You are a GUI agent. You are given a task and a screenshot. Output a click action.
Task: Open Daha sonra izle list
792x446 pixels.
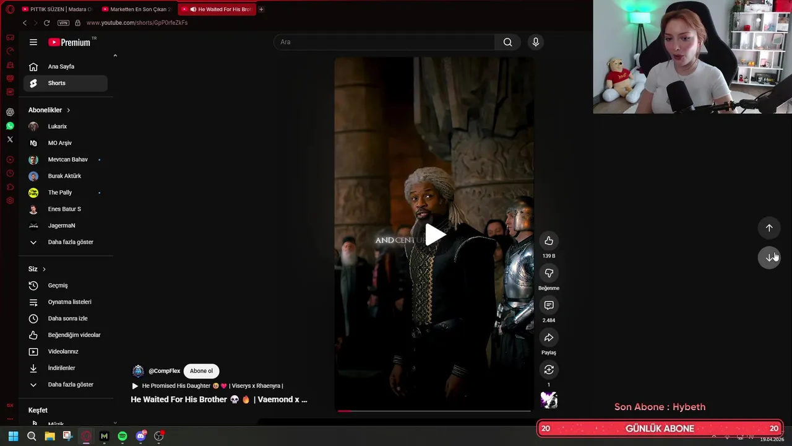(x=66, y=318)
